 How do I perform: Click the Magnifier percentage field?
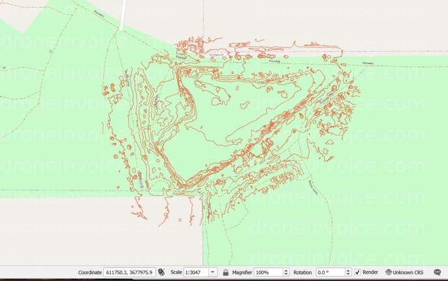(x=268, y=272)
